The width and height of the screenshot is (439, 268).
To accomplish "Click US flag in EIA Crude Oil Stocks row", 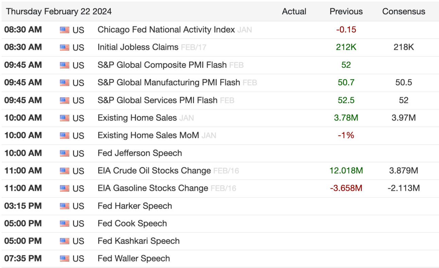I will point(65,171).
